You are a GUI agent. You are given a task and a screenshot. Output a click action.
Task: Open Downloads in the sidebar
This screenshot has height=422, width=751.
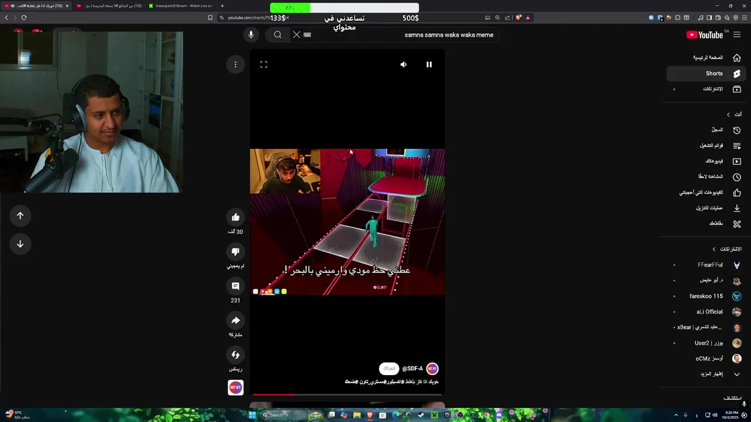[x=706, y=208]
